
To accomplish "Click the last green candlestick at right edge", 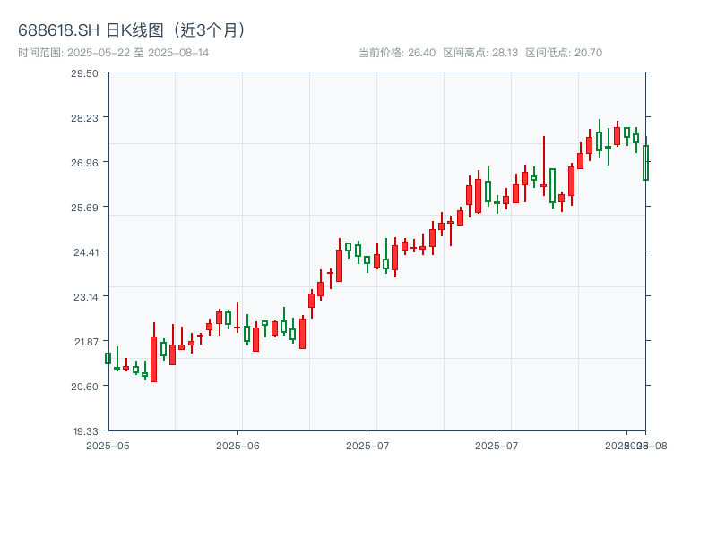I will (645, 163).
